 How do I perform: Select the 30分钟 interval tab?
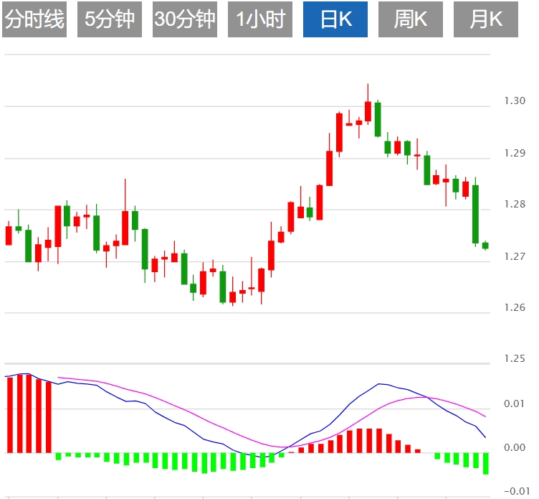click(185, 19)
